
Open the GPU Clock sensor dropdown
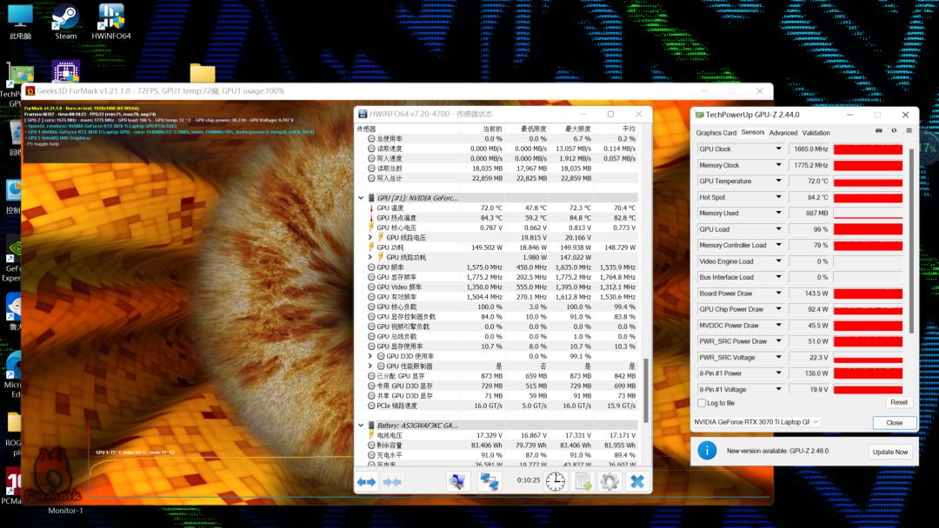[780, 148]
